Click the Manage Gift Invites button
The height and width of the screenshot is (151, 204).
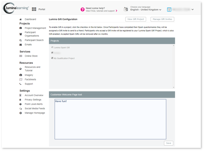163,19
